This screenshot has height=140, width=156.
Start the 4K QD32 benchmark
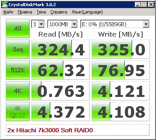tap(18, 112)
